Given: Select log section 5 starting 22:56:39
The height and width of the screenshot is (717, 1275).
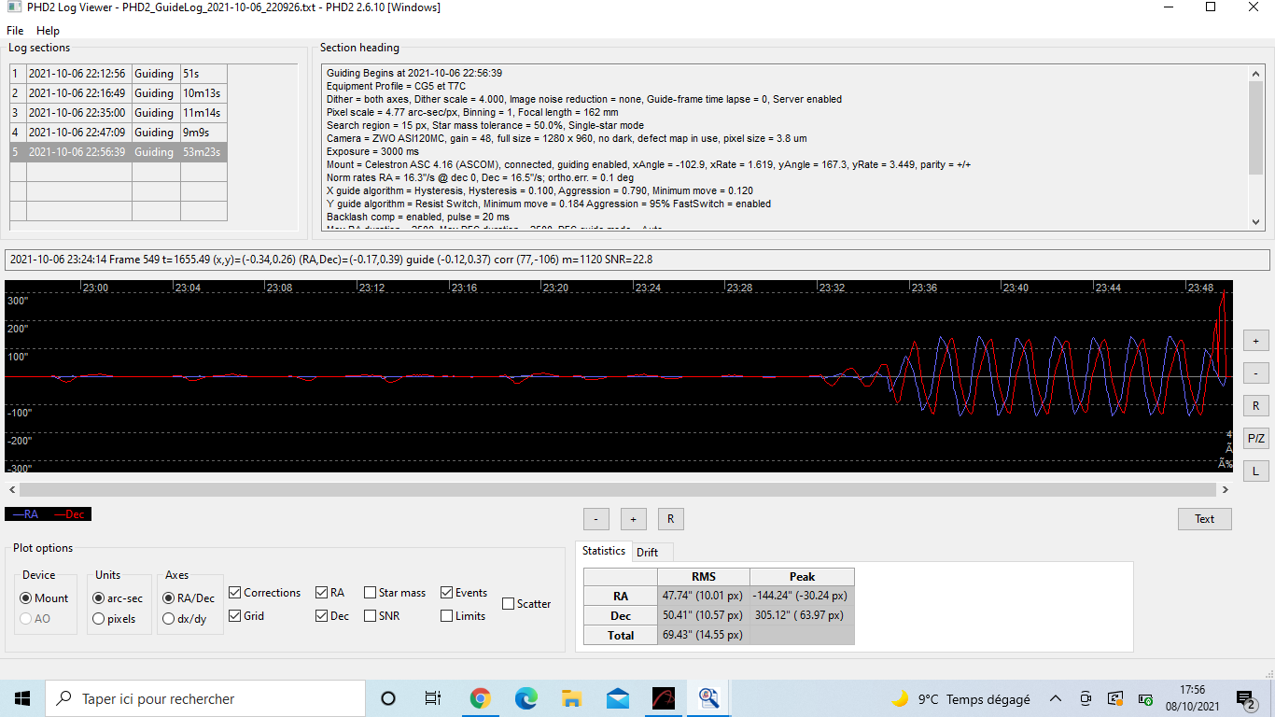Looking at the screenshot, I should [x=119, y=152].
